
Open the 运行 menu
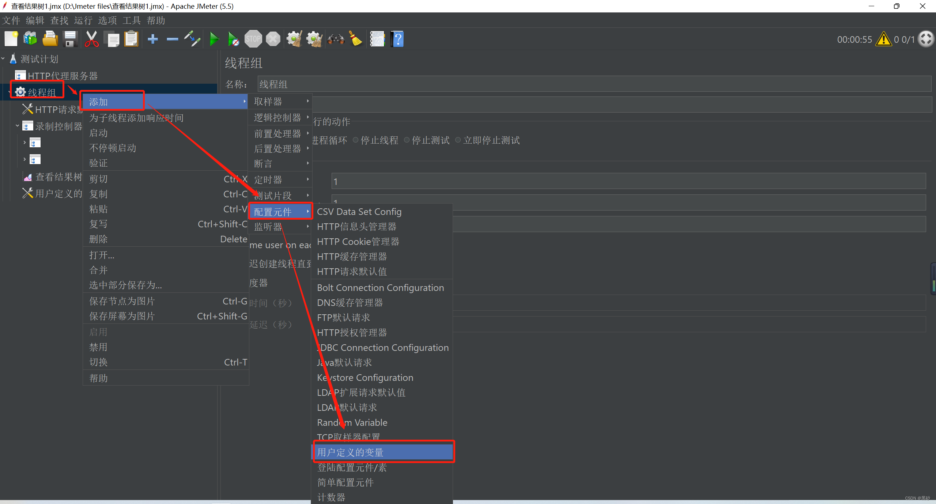[x=83, y=20]
